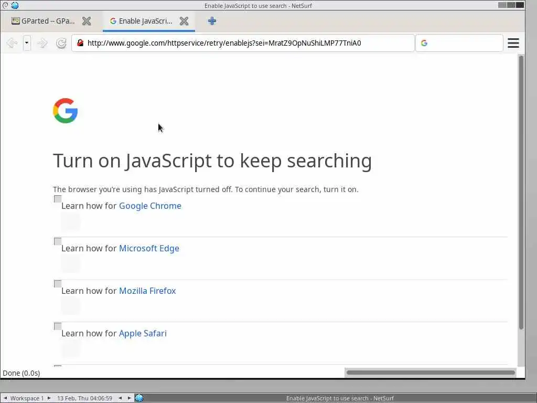
Task: Minimize the NetSurf window
Action: [502, 5]
